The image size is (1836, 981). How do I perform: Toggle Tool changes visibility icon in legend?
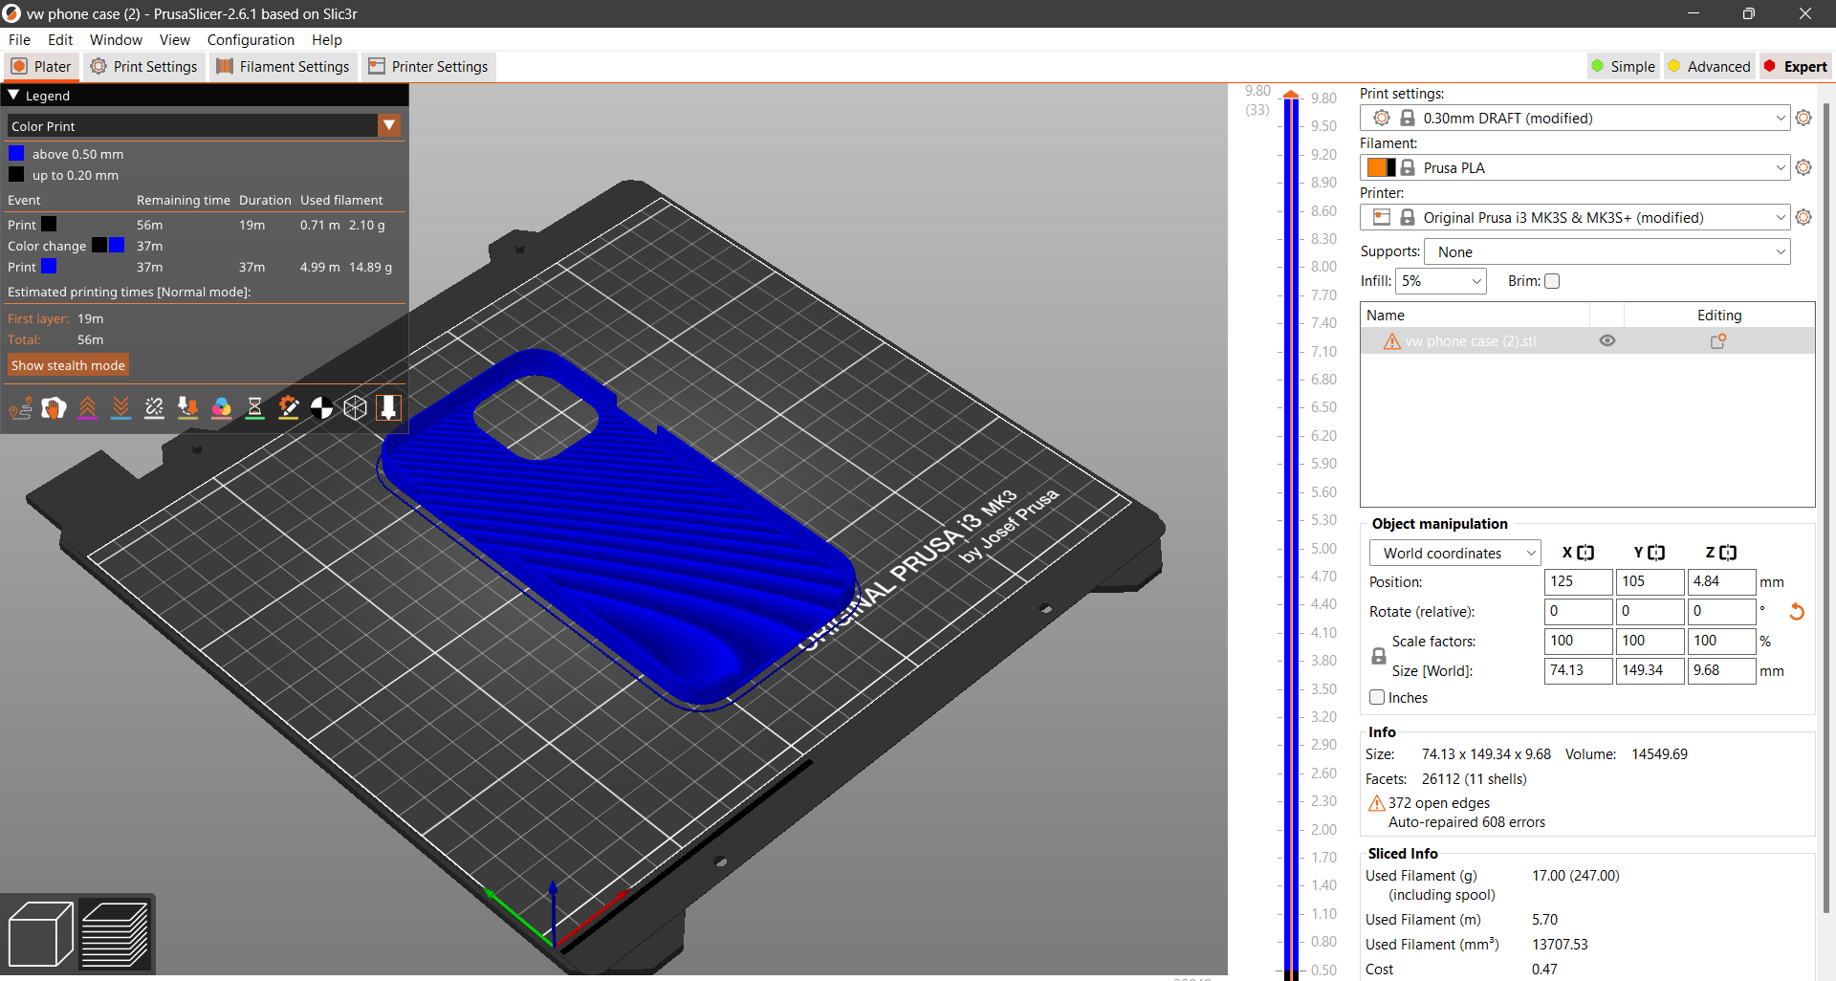(188, 408)
